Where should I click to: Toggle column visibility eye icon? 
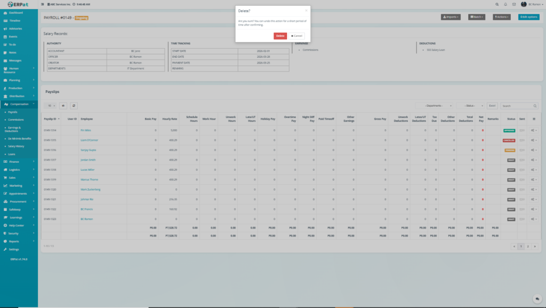[63, 106]
